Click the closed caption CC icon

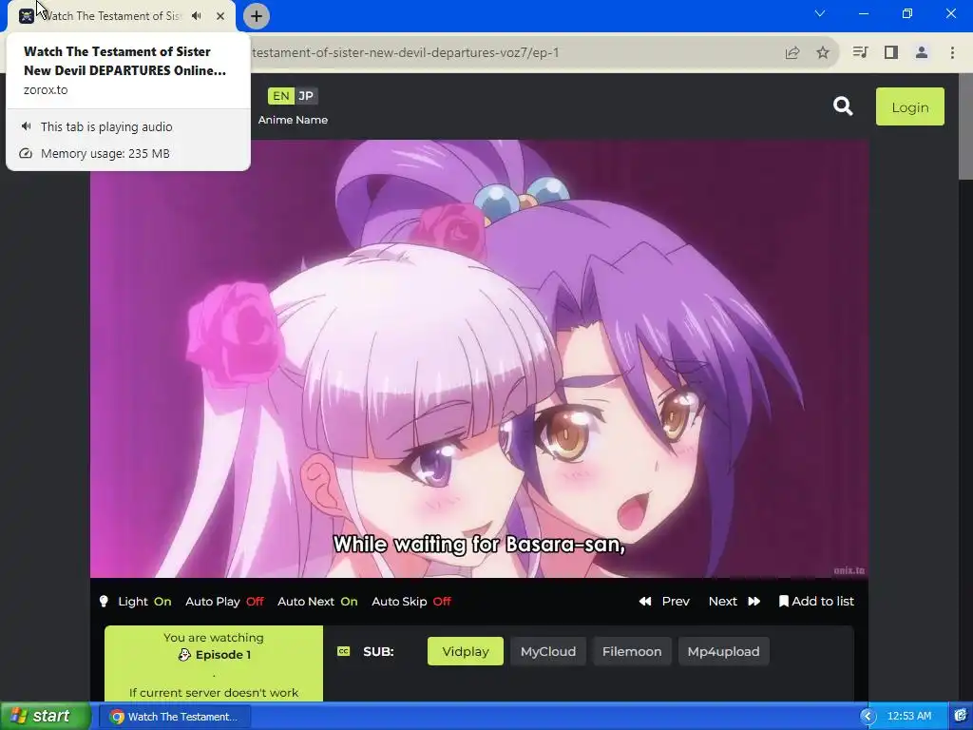point(343,651)
